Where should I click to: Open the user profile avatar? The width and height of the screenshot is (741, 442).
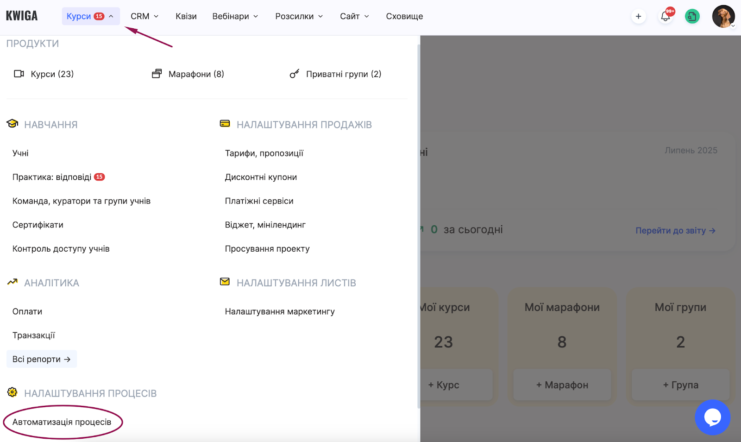pos(723,16)
